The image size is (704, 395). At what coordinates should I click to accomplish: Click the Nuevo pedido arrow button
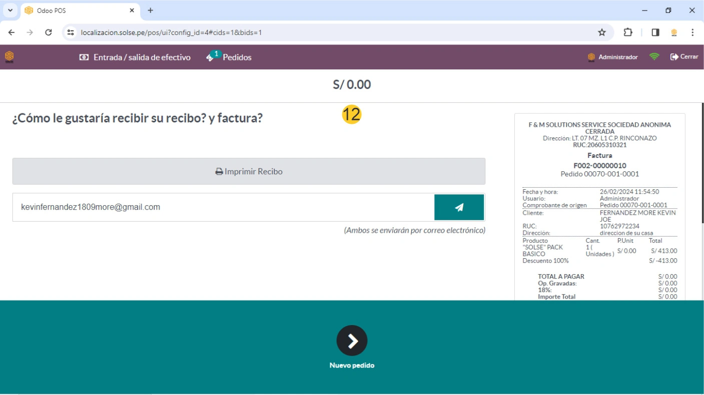click(352, 341)
